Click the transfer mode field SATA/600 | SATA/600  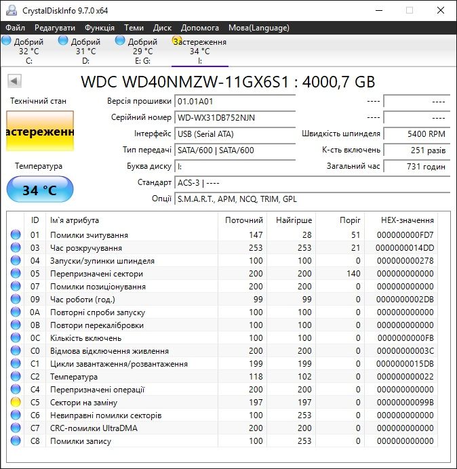(x=235, y=150)
